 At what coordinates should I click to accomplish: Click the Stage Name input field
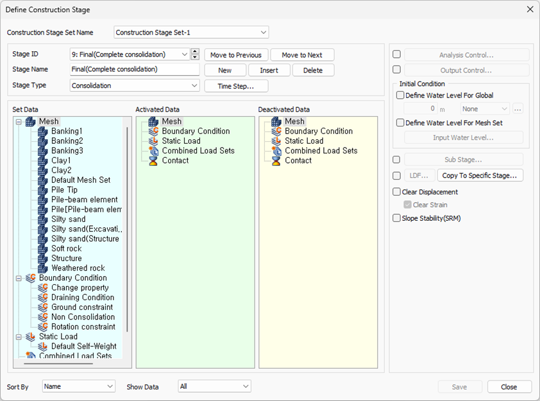point(135,69)
